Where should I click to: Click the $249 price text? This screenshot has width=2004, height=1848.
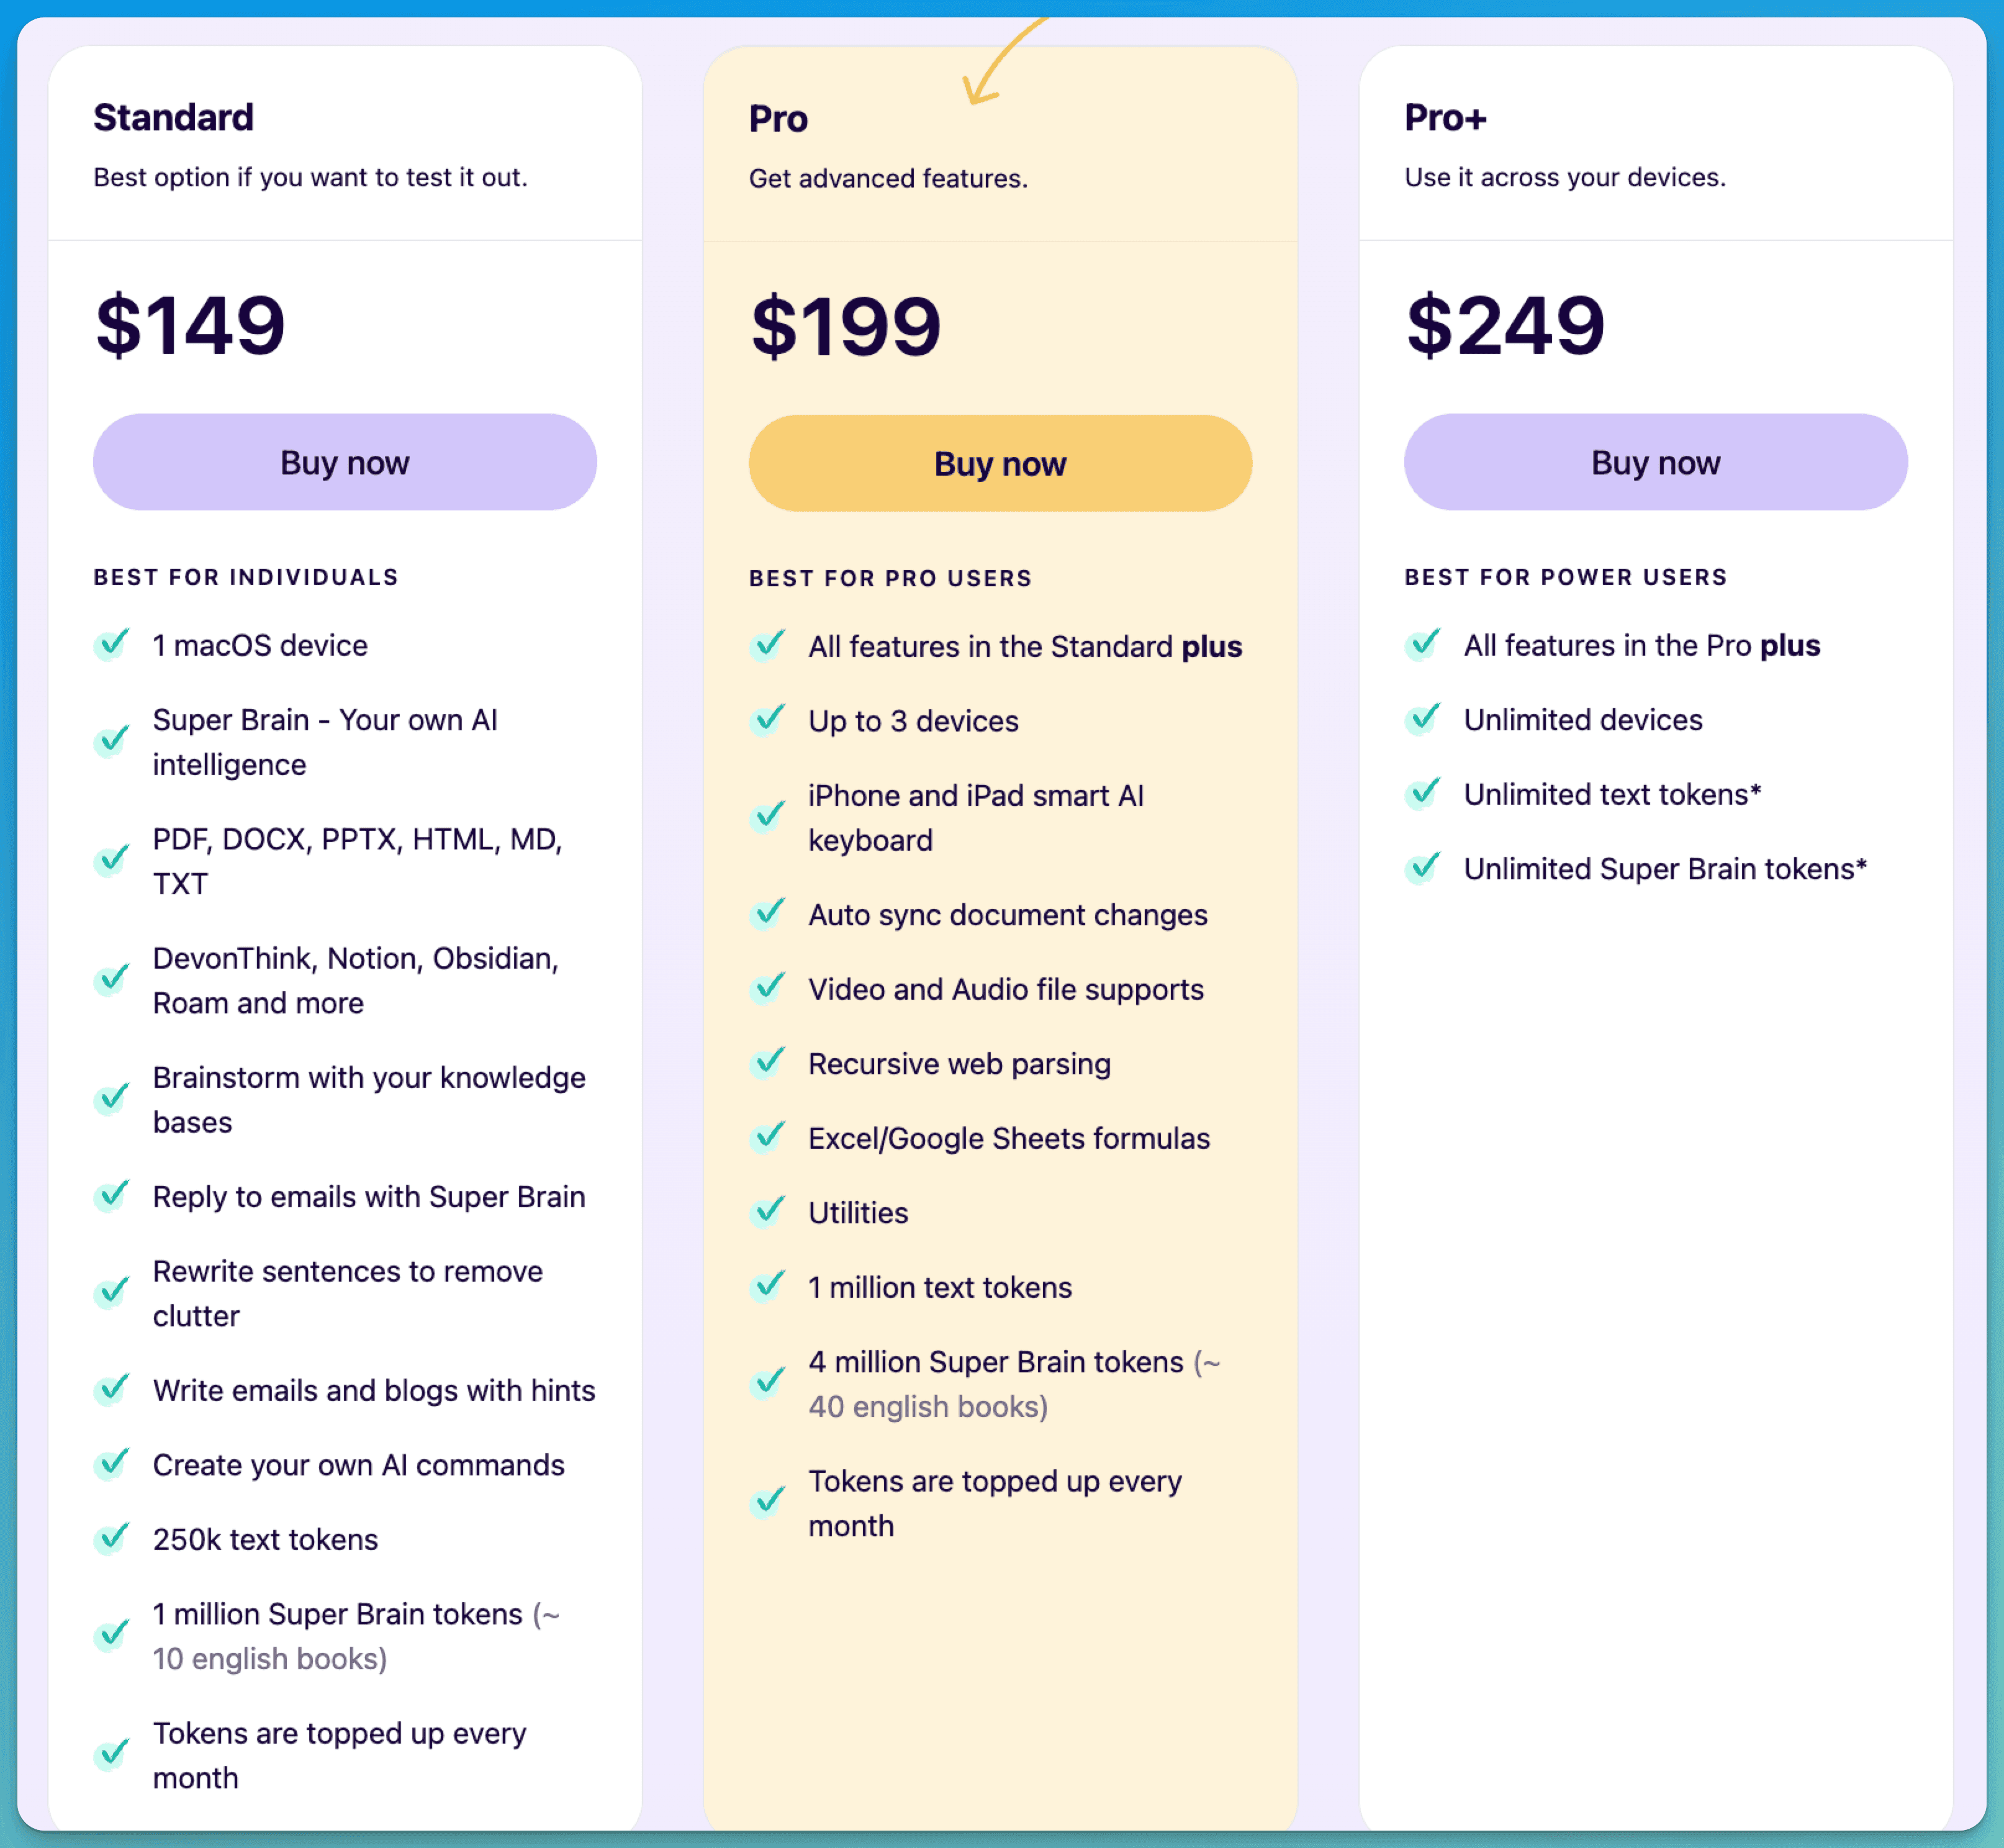click(1504, 324)
